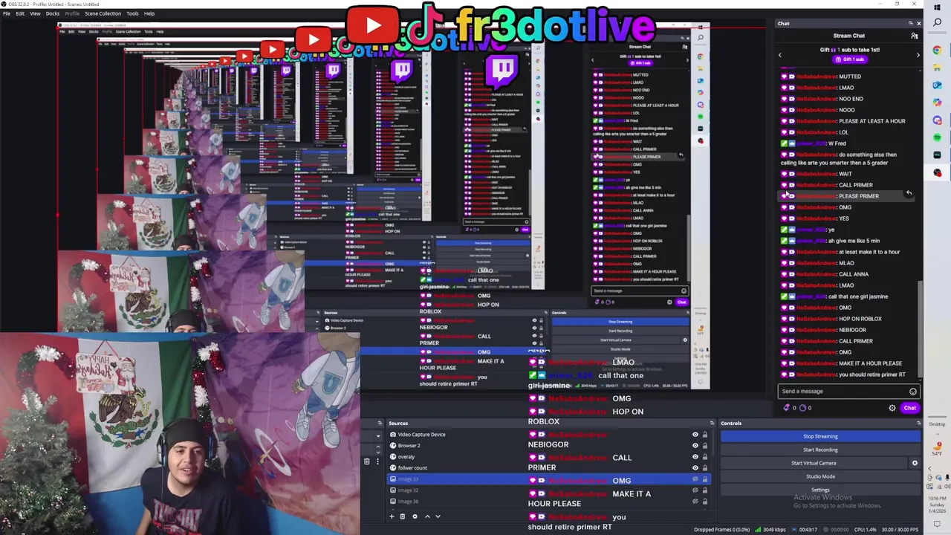Click the purple Chat send button
The width and height of the screenshot is (951, 535).
(x=909, y=407)
